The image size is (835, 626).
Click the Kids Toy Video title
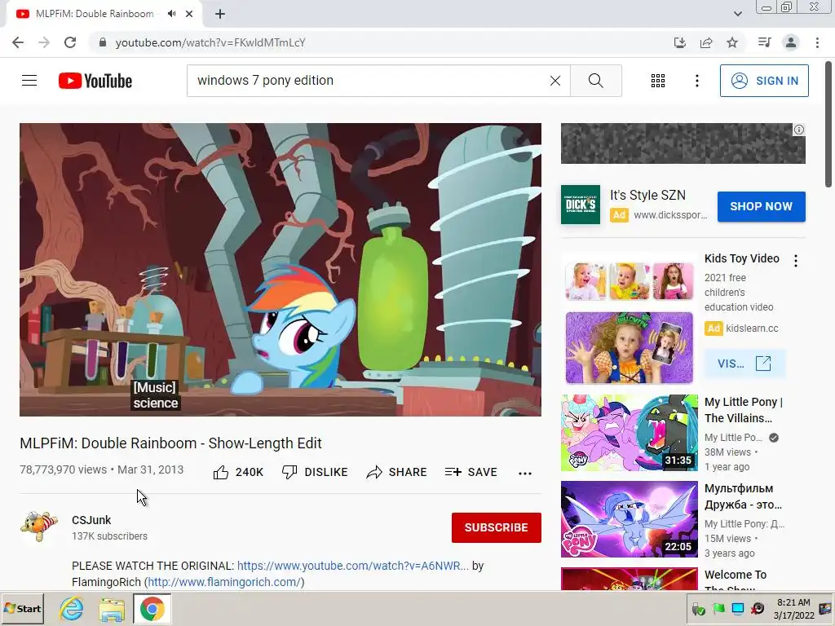coord(742,258)
